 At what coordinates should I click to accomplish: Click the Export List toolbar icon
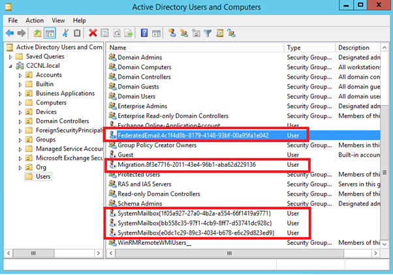[128, 33]
